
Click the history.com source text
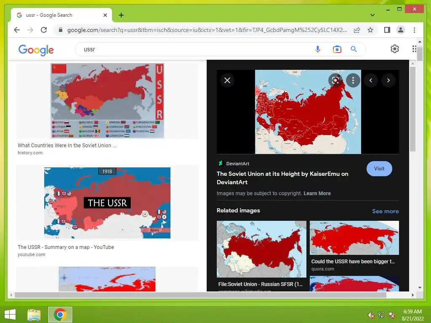pyautogui.click(x=30, y=153)
